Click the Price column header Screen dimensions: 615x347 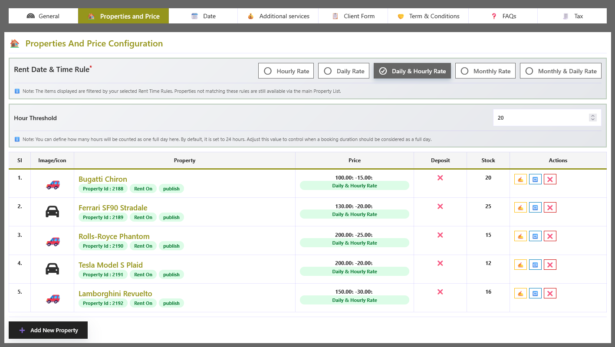click(355, 160)
